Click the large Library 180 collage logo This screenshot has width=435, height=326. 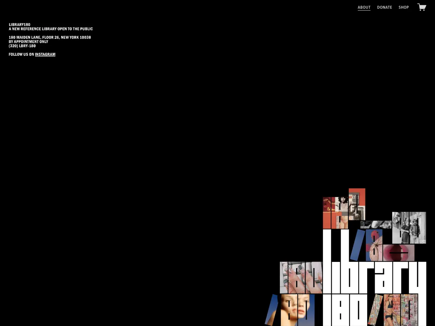coord(345,257)
